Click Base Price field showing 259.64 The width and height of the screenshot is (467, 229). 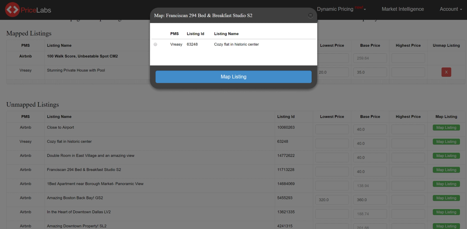click(370, 58)
